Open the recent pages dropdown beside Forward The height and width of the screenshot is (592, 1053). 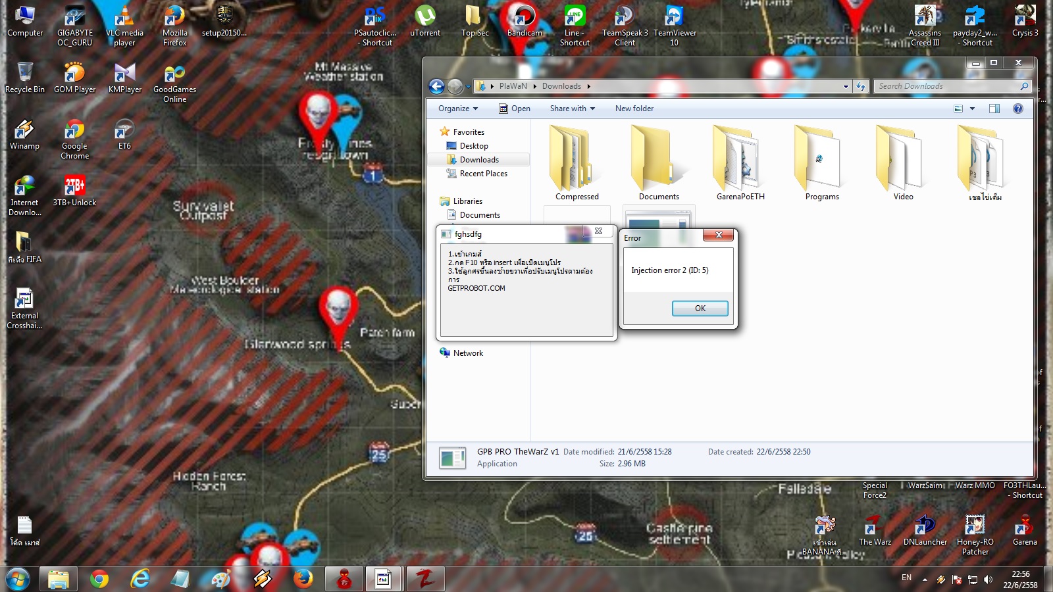468,86
